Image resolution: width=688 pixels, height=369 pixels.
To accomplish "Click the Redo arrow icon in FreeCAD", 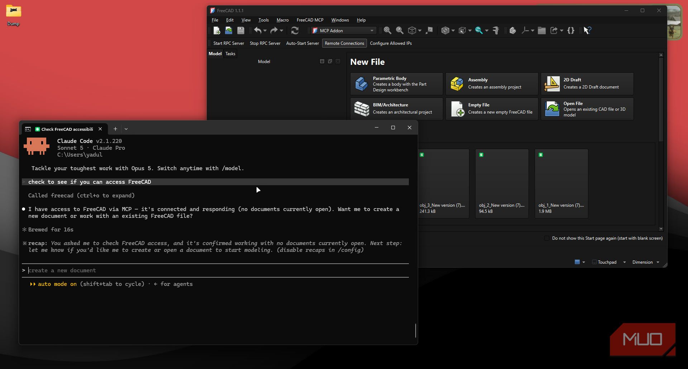I will [x=274, y=30].
